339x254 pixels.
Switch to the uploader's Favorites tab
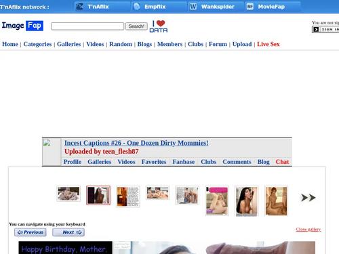pyautogui.click(x=154, y=162)
